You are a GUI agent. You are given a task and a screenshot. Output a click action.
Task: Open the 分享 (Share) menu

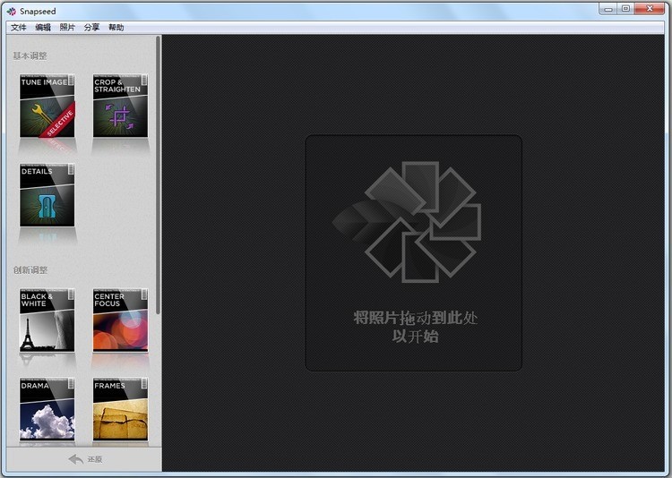(91, 28)
